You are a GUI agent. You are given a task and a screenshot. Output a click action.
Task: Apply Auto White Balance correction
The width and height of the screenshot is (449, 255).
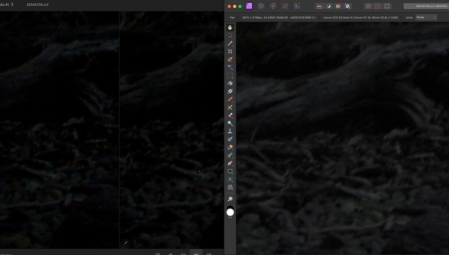click(x=348, y=6)
